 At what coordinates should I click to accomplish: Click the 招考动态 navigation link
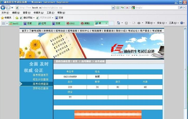point(60,31)
